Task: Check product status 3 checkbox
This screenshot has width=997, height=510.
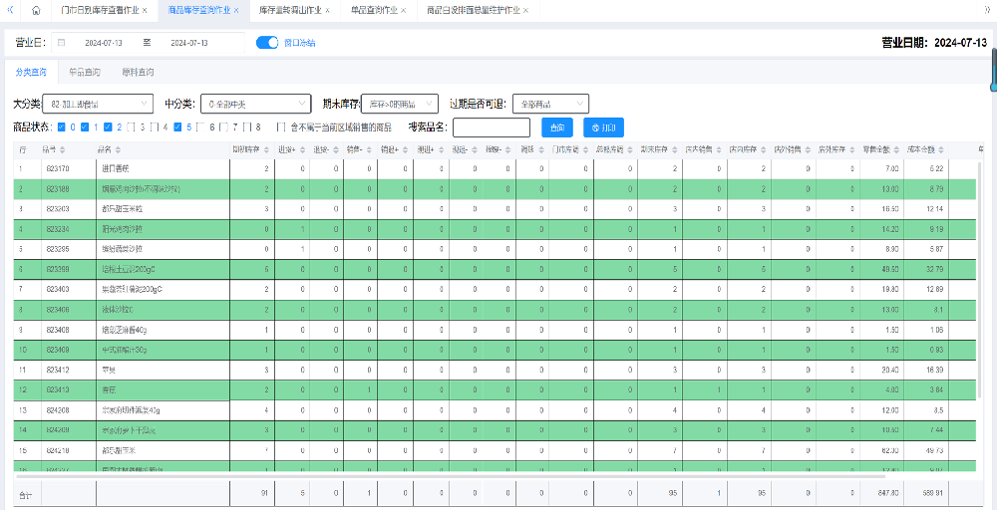Action: pos(132,127)
